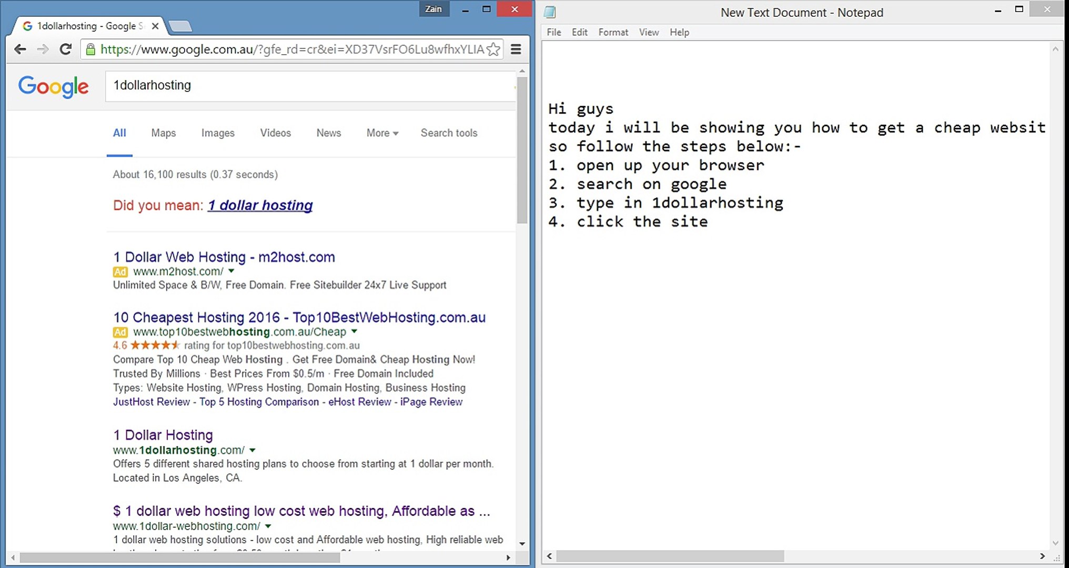Bookmark this page with star icon
Viewport: 1069px width, 568px height.
[493, 49]
